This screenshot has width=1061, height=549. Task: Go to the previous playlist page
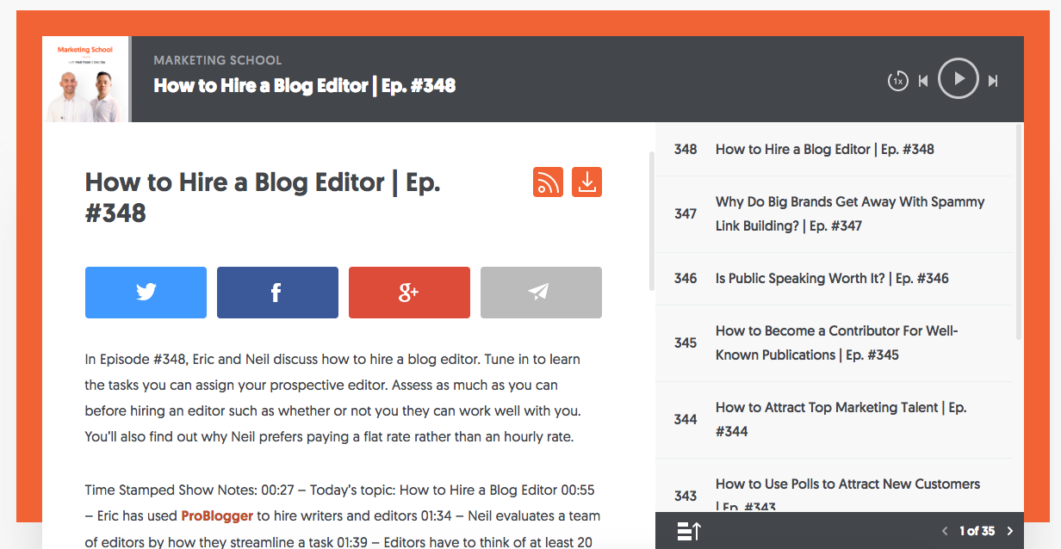(x=945, y=531)
